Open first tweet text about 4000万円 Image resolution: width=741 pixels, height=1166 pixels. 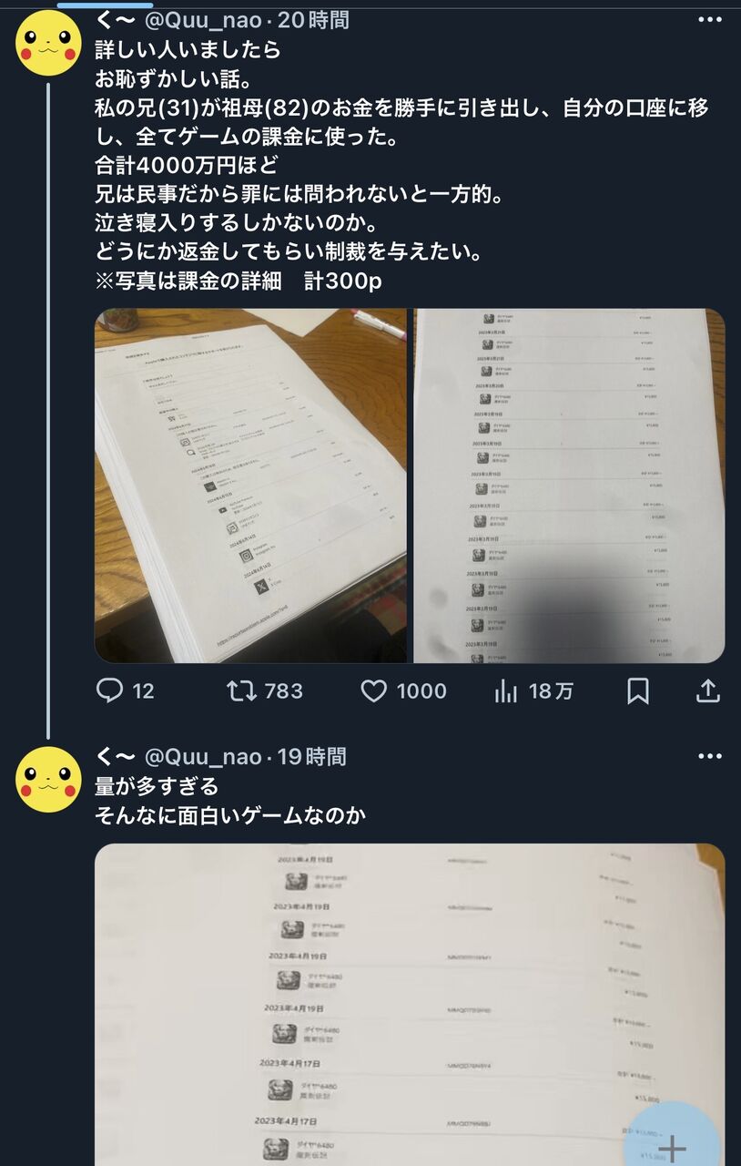click(x=401, y=166)
